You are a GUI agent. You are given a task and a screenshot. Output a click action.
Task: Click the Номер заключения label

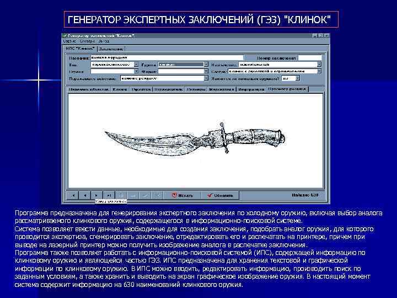pos(276,58)
